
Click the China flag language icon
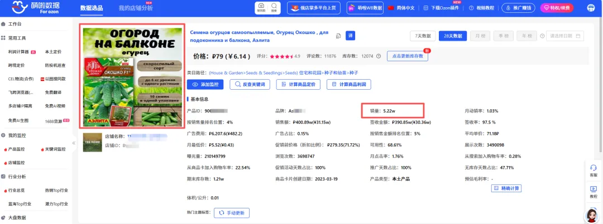pos(391,8)
